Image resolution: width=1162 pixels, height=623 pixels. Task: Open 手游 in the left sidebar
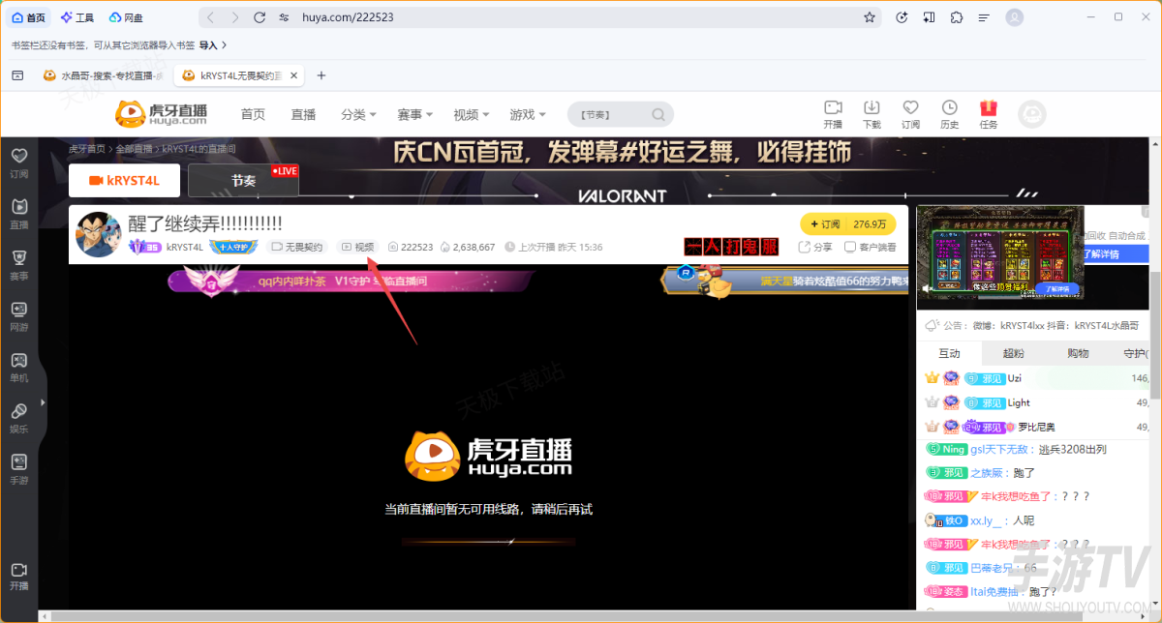pos(19,469)
